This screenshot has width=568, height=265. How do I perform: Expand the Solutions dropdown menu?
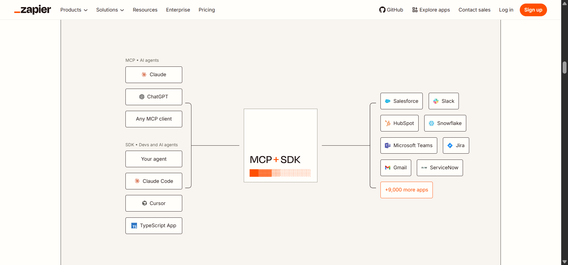tap(110, 10)
